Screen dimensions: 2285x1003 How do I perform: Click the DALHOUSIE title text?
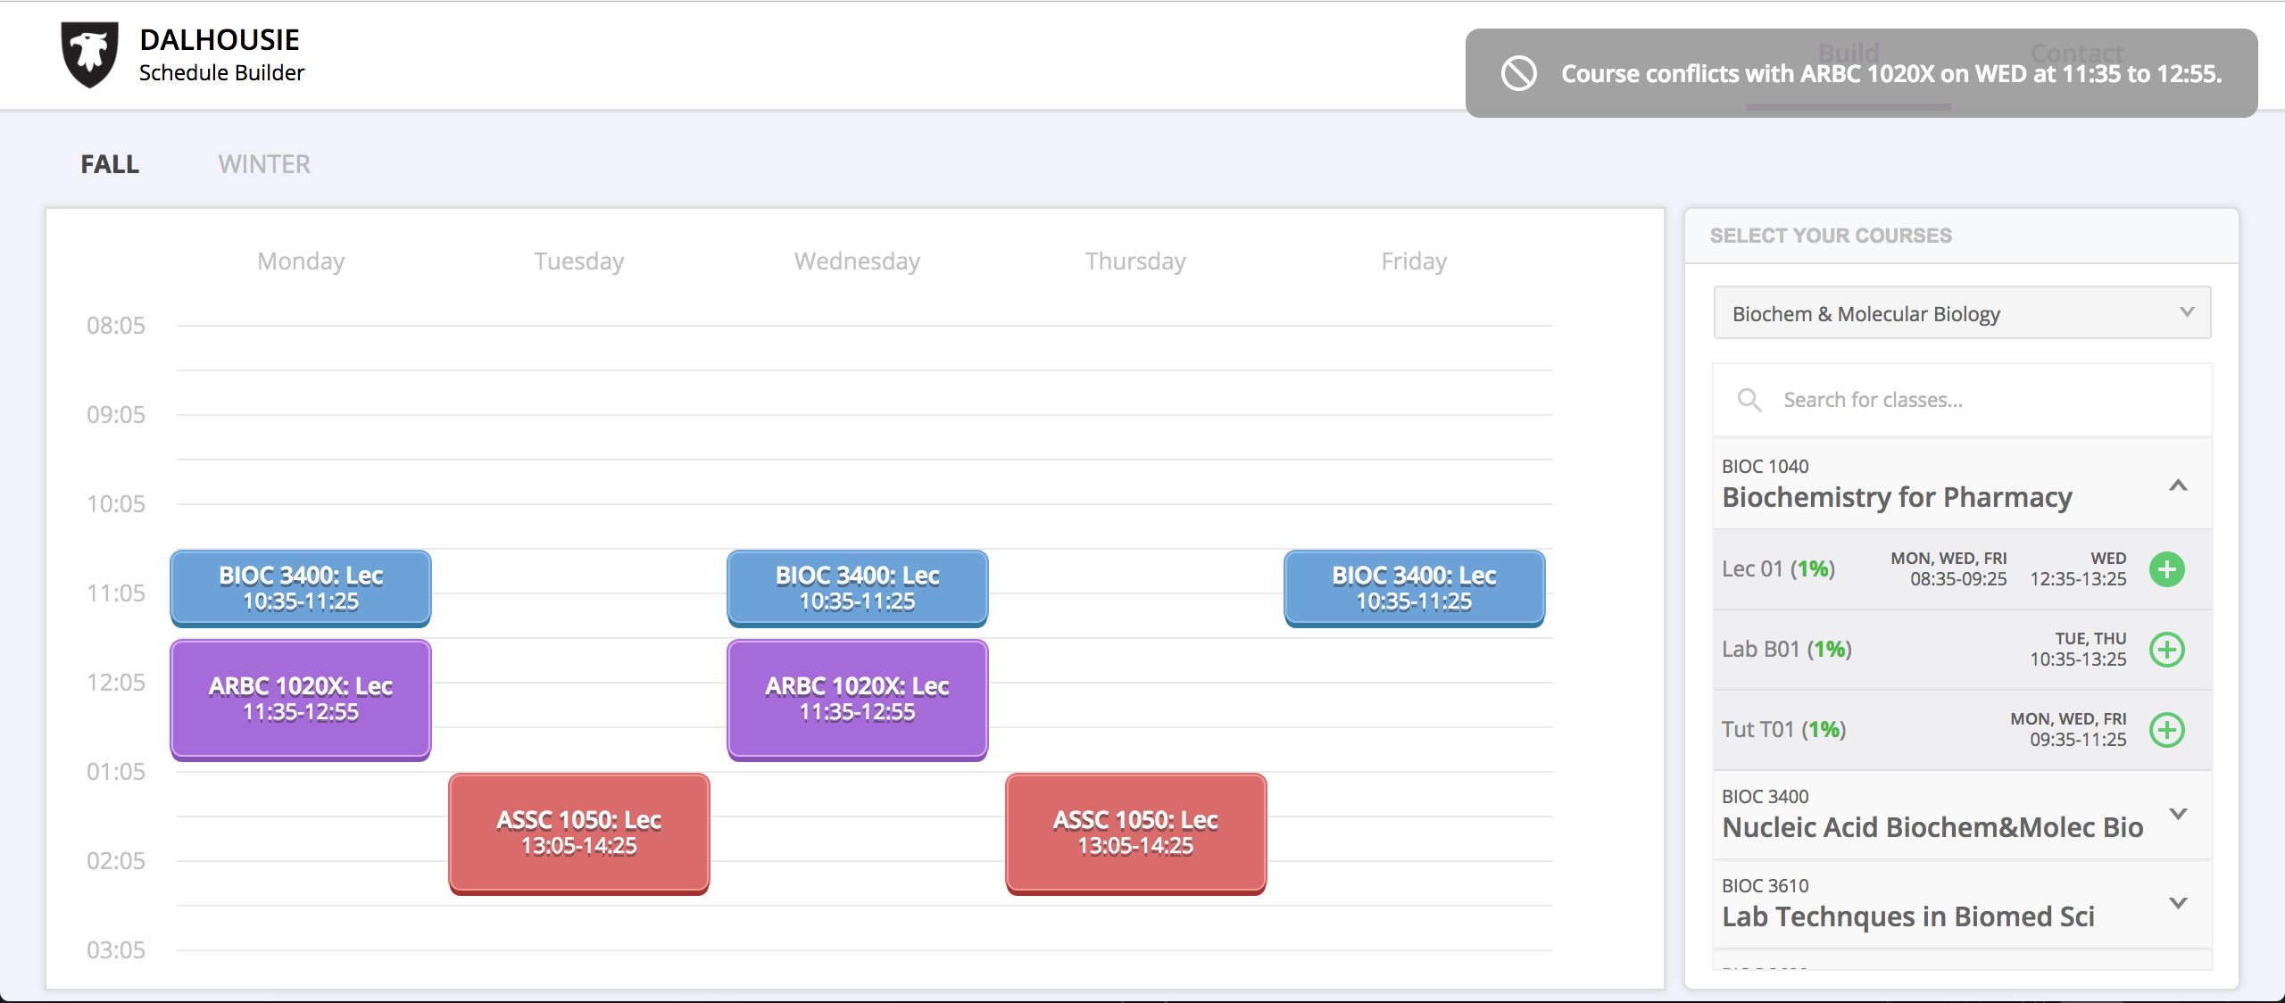(220, 39)
